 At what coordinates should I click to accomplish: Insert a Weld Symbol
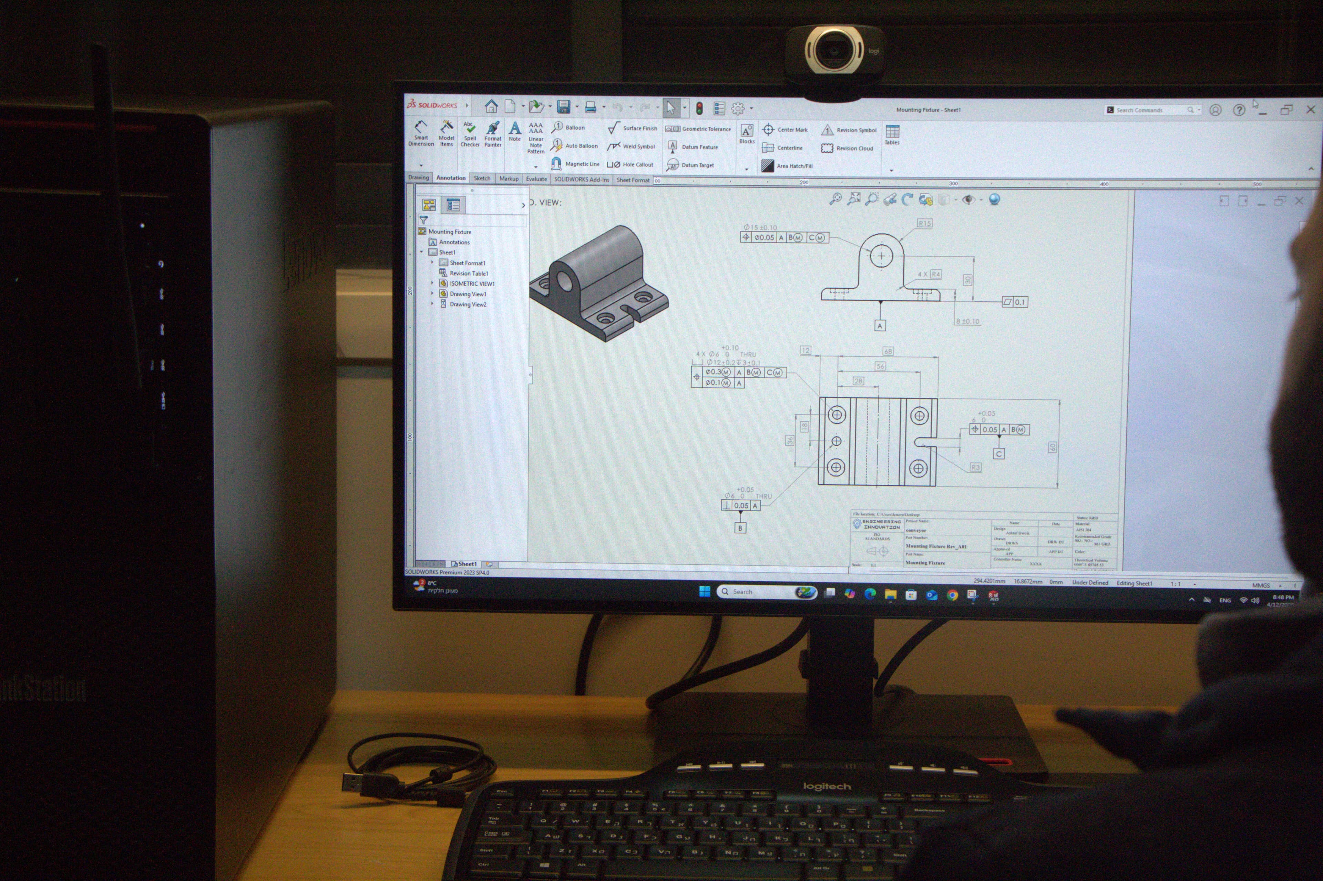pos(632,146)
